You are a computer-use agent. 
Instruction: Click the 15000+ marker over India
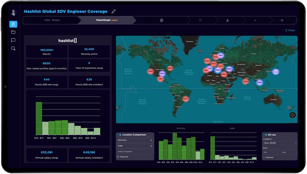(245, 81)
